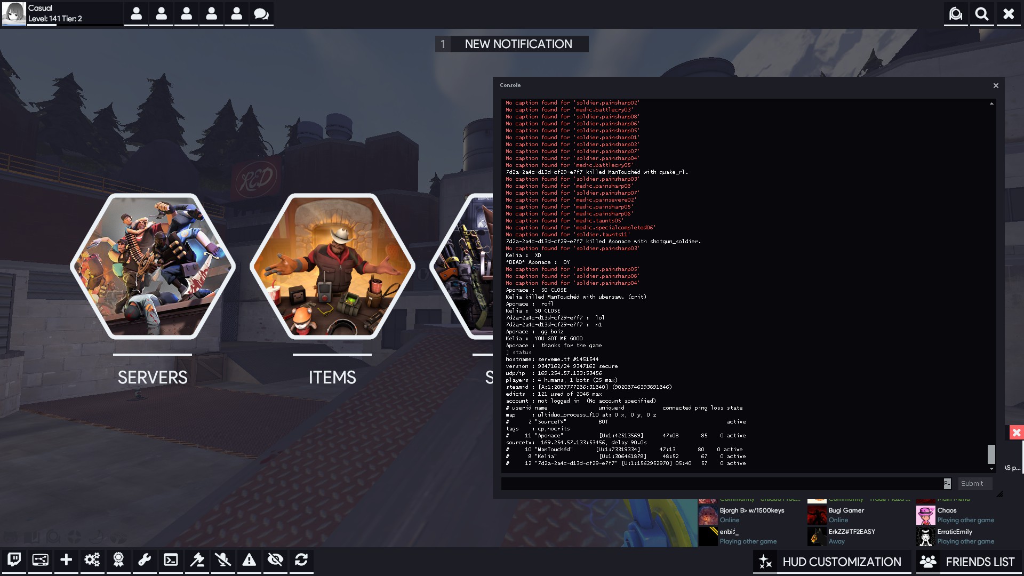Click the warning triangle report icon
The width and height of the screenshot is (1024, 576).
(249, 559)
